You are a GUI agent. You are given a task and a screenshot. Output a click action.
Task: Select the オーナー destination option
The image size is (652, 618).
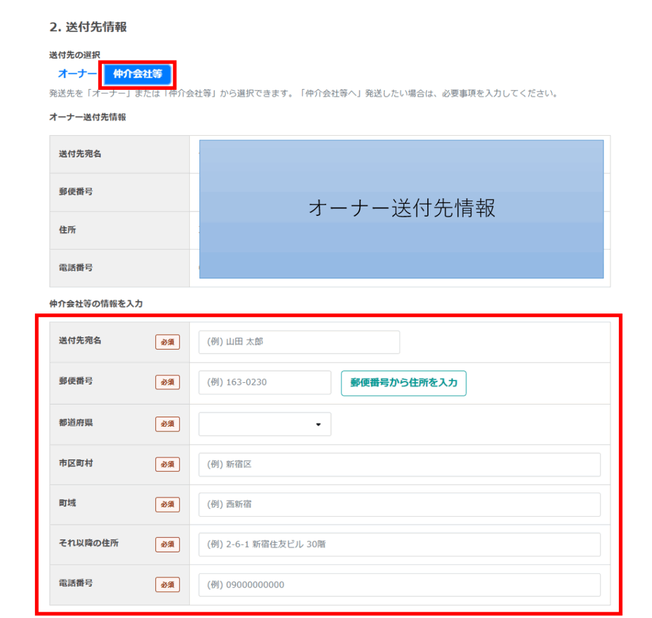(77, 74)
